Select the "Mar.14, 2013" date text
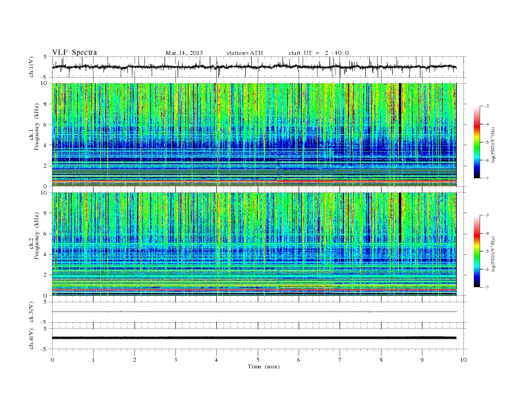 coord(184,53)
